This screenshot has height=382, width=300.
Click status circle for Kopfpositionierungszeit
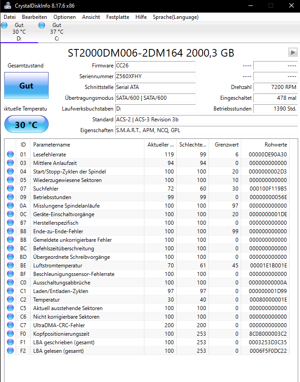pos(10,333)
